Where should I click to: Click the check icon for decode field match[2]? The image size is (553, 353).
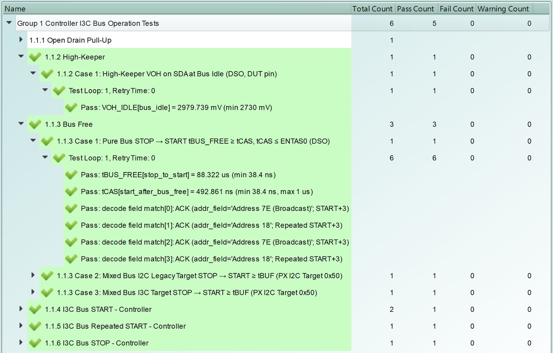[x=71, y=242]
